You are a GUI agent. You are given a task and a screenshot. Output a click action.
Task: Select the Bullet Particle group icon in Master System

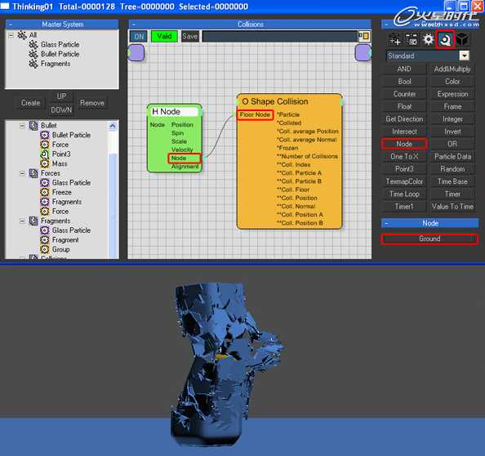point(33,54)
